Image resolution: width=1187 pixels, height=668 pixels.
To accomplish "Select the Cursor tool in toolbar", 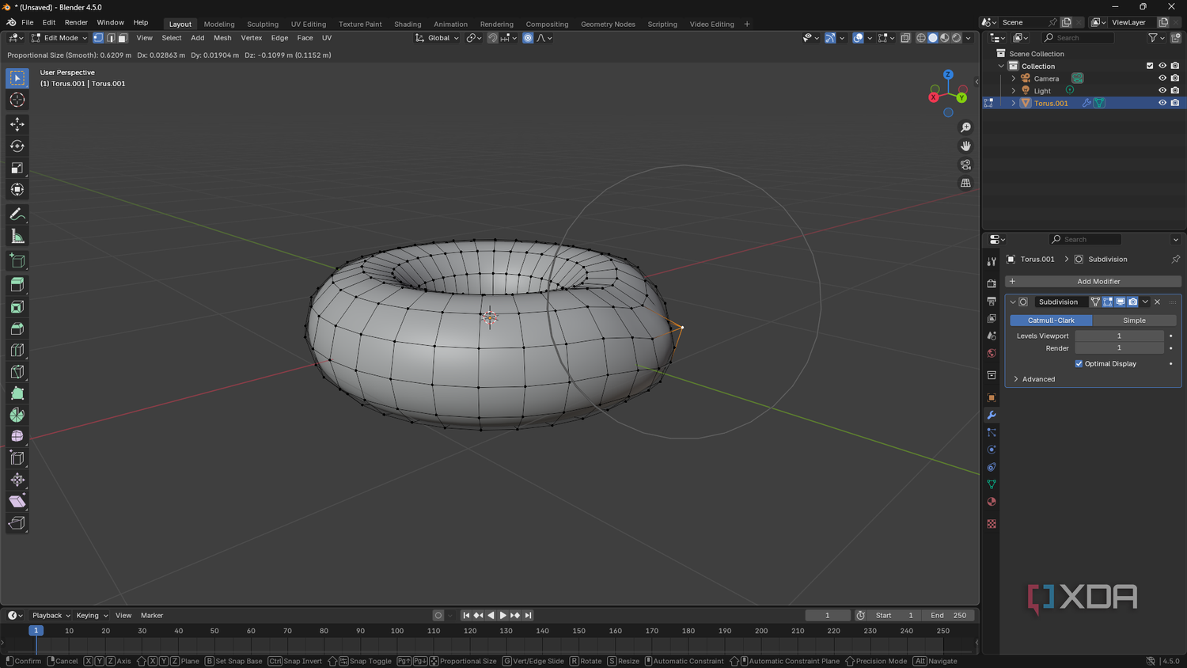I will click(17, 100).
